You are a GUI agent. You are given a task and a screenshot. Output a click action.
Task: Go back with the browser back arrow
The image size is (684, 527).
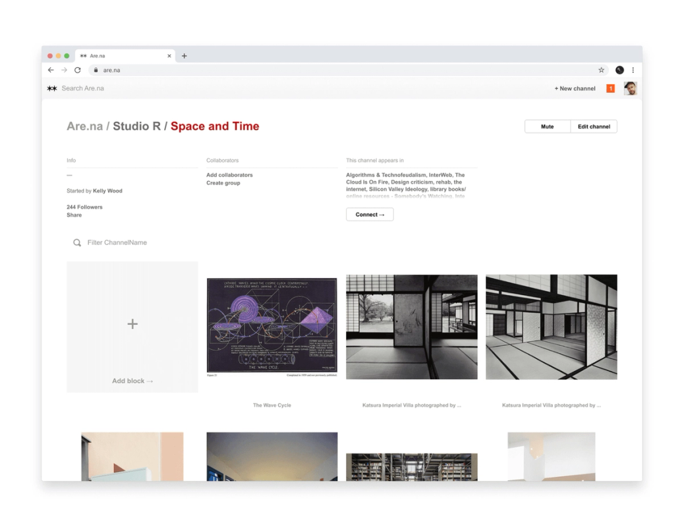[51, 70]
